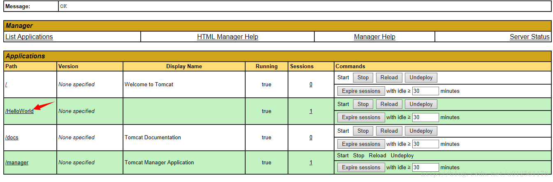Click session count 0 for Tomcat Documentation
The image size is (553, 182).
click(311, 138)
